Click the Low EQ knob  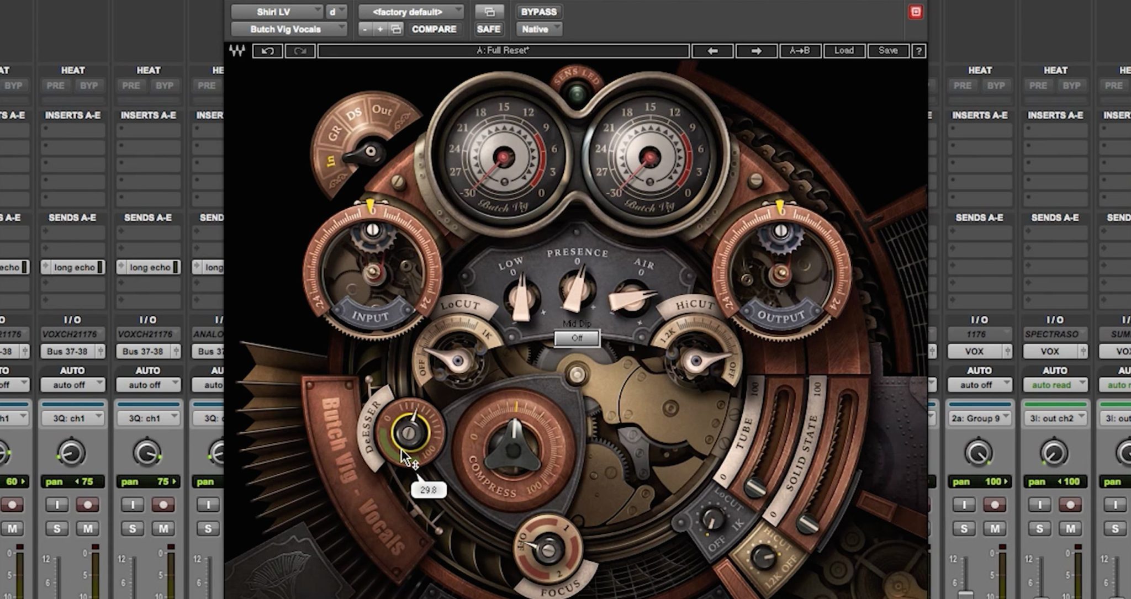coord(522,299)
